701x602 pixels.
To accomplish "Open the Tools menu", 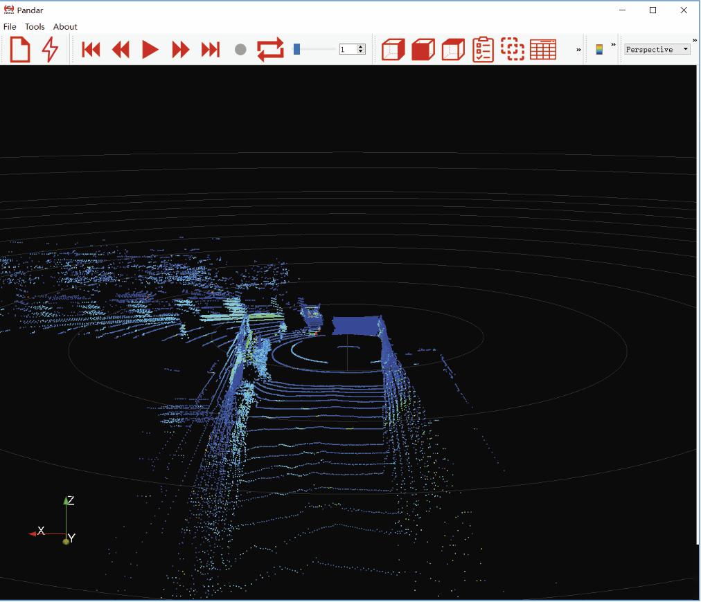I will click(x=35, y=27).
